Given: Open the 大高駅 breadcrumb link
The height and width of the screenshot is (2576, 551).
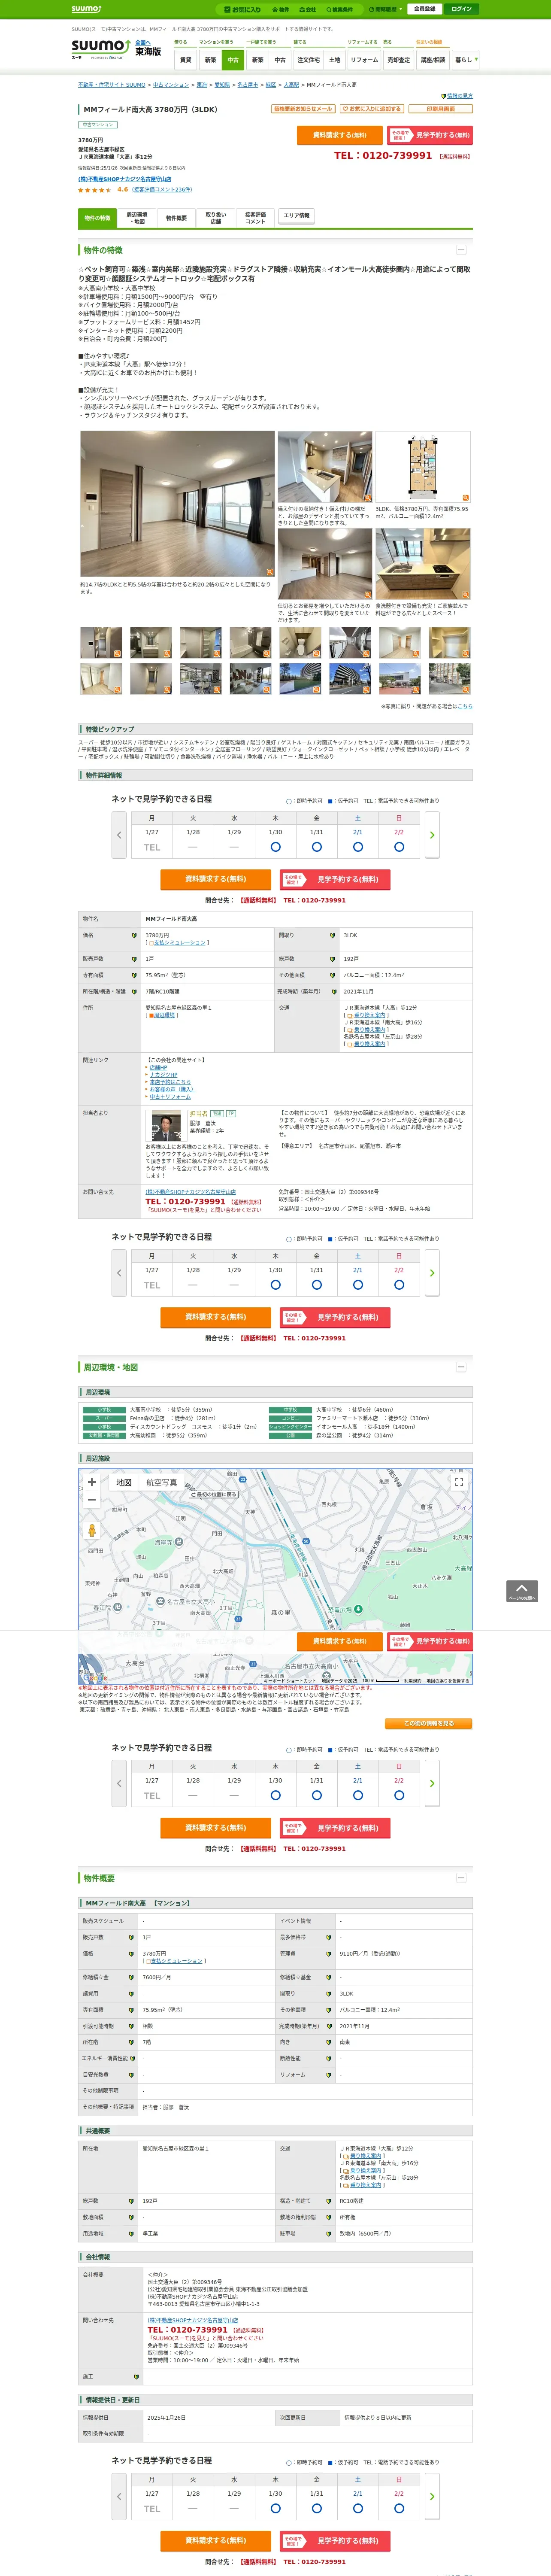Looking at the screenshot, I should [291, 85].
